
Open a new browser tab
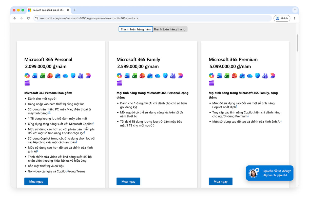click(x=75, y=10)
